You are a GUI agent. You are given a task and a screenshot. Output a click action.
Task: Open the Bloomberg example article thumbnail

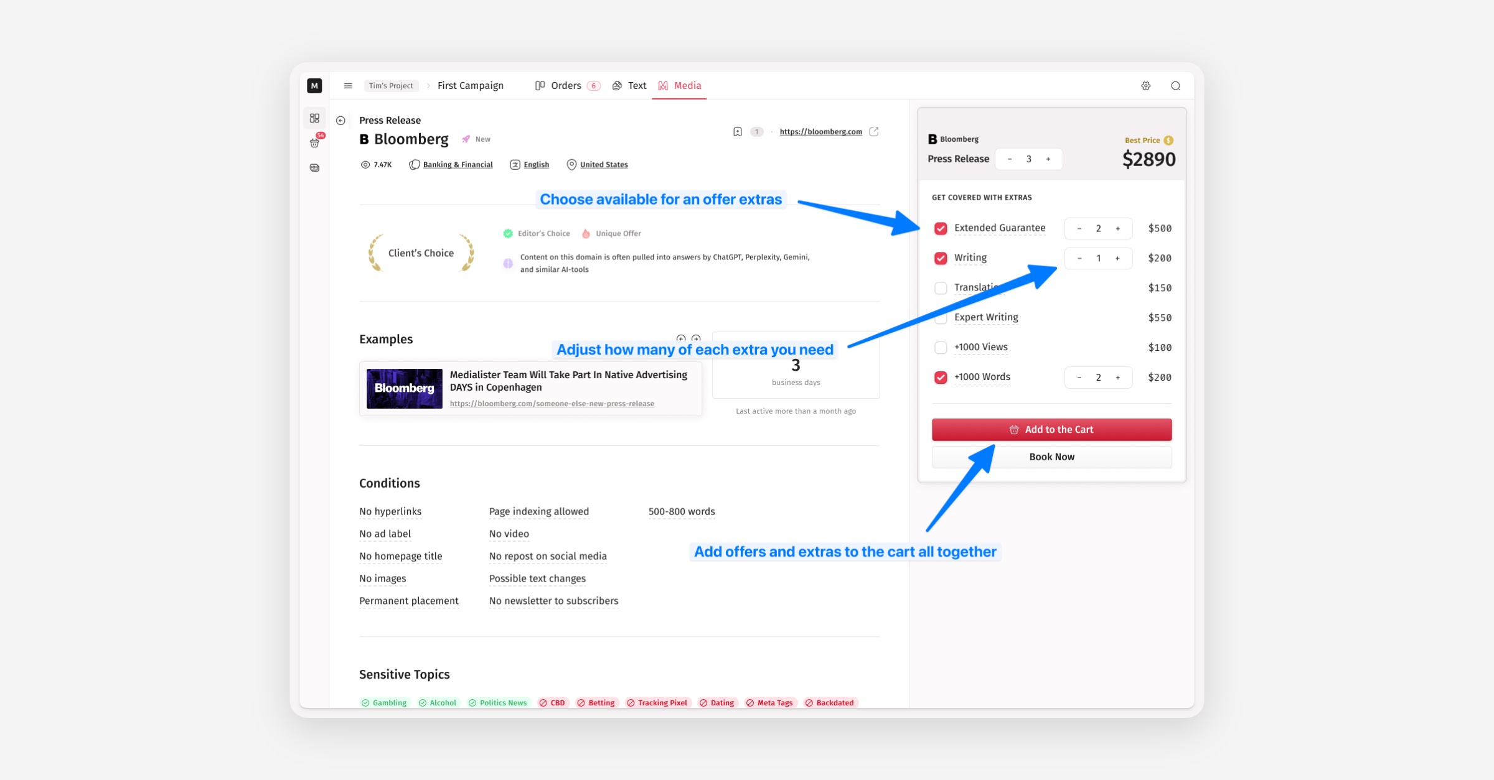(x=405, y=389)
